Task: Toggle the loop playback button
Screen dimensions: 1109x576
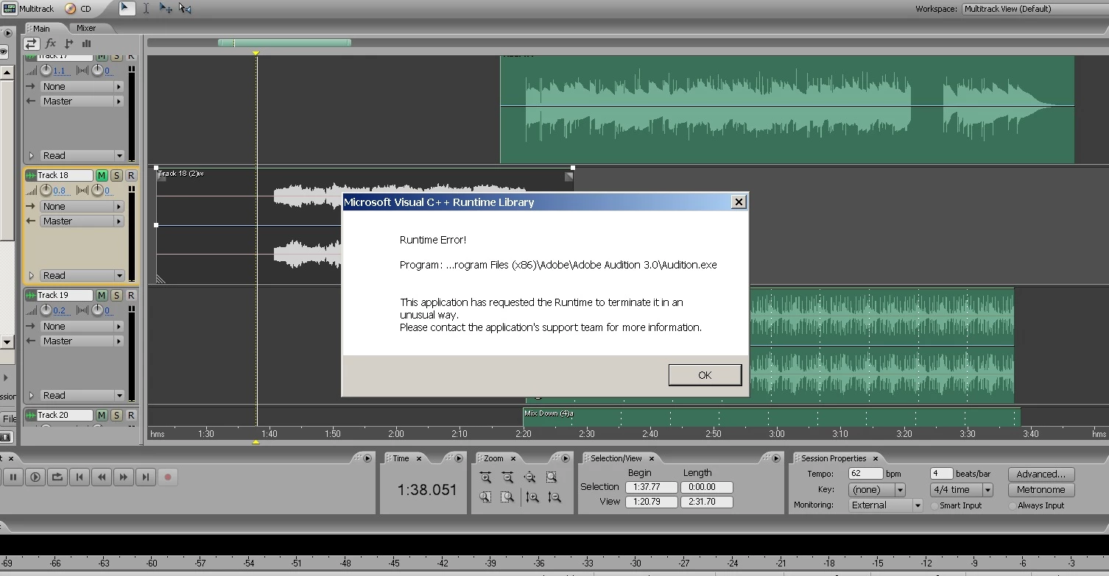Action: (x=57, y=477)
